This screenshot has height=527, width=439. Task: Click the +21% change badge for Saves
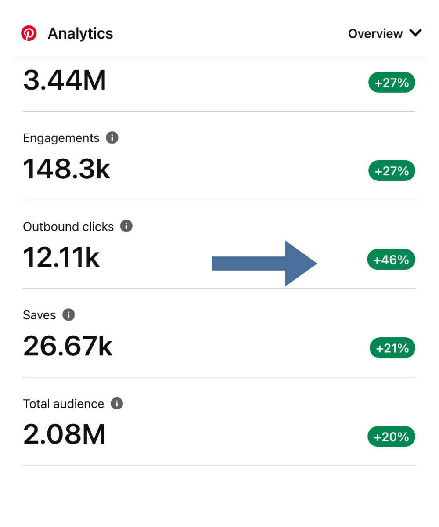392,348
